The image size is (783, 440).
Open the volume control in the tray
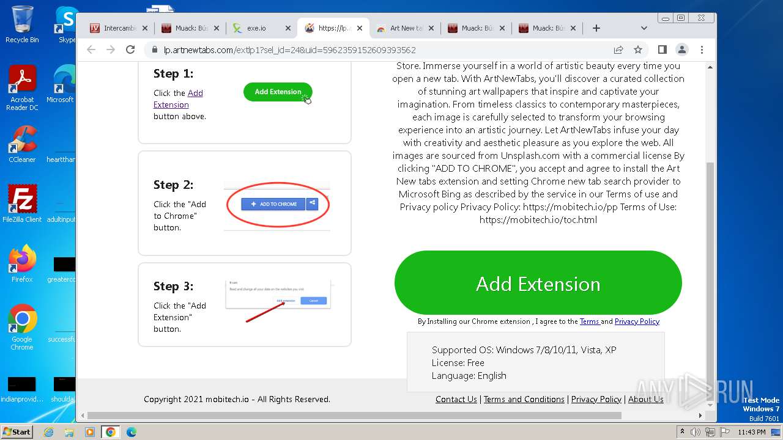click(x=696, y=432)
